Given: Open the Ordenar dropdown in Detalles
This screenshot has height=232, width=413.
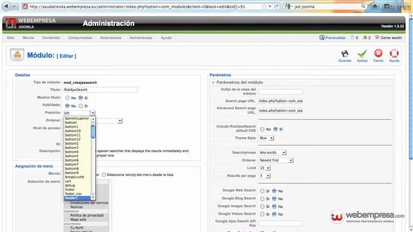Looking at the screenshot, I should (120, 121).
